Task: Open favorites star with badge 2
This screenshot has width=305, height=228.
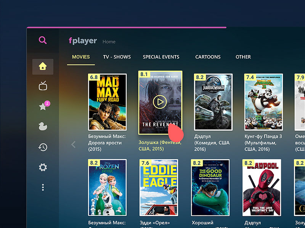Action: pyautogui.click(x=44, y=106)
